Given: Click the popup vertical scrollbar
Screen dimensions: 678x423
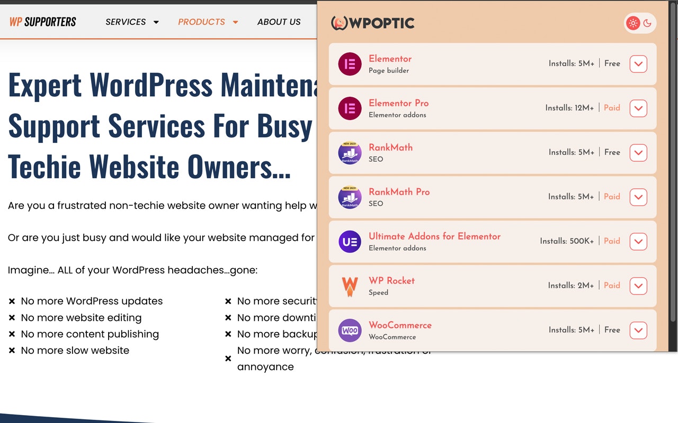Looking at the screenshot, I should 673,161.
